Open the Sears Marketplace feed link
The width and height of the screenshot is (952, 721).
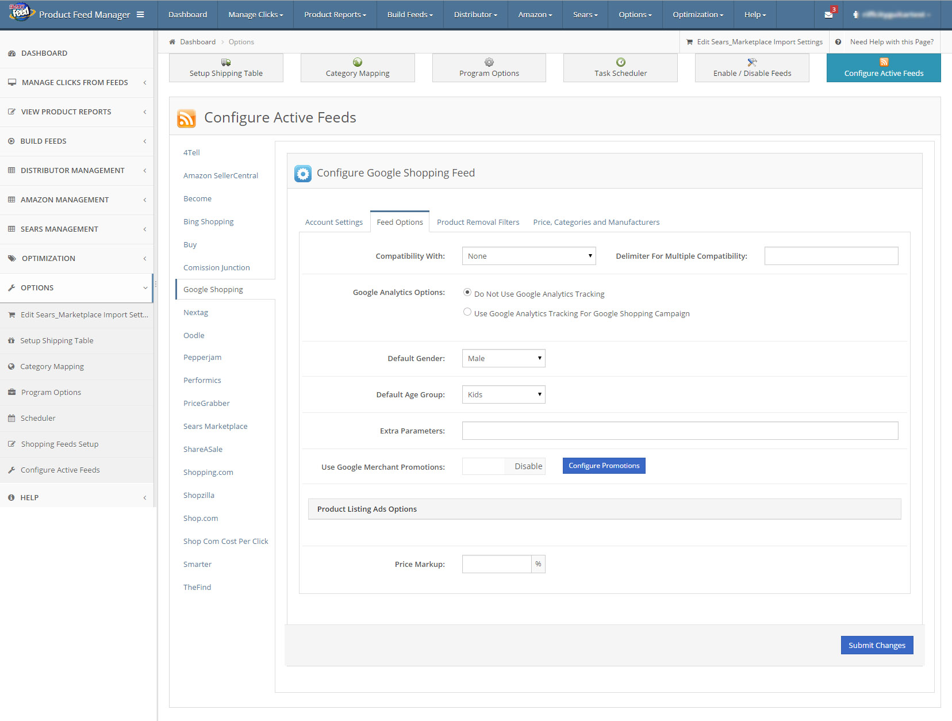215,427
